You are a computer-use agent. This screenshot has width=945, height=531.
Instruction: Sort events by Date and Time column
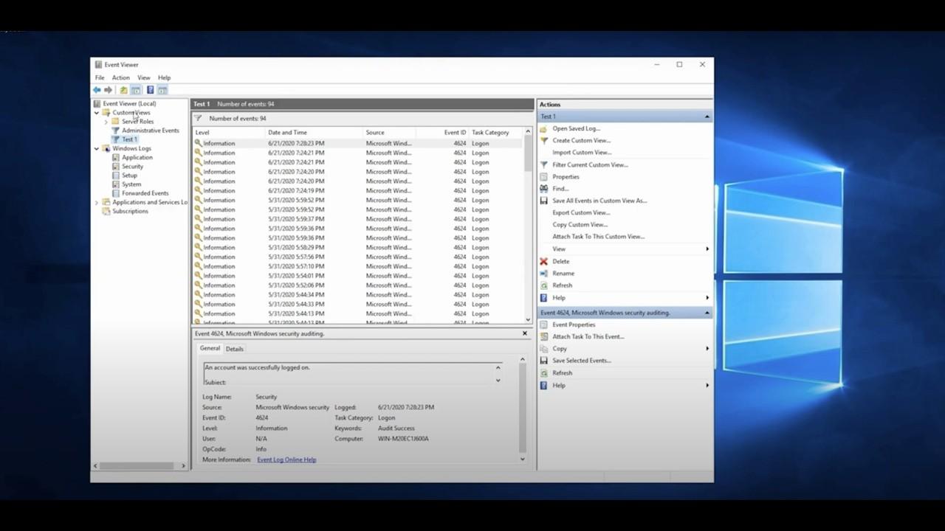288,133
